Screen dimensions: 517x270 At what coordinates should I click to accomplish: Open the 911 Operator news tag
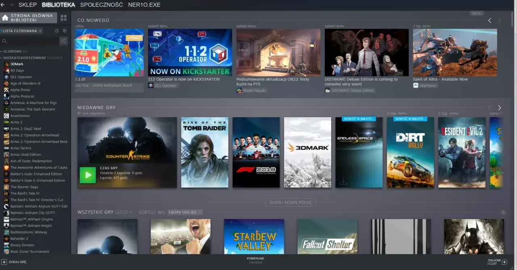(163, 86)
